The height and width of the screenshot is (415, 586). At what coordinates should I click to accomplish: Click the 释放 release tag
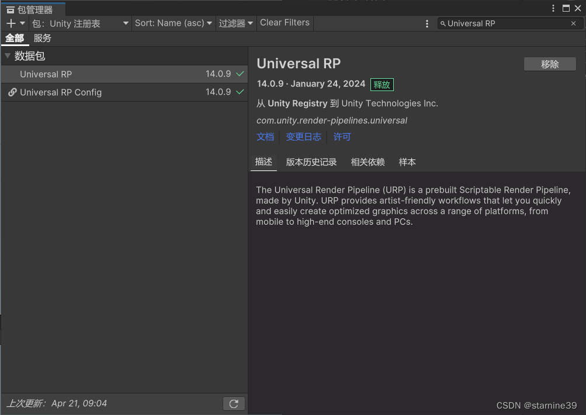[x=382, y=85]
